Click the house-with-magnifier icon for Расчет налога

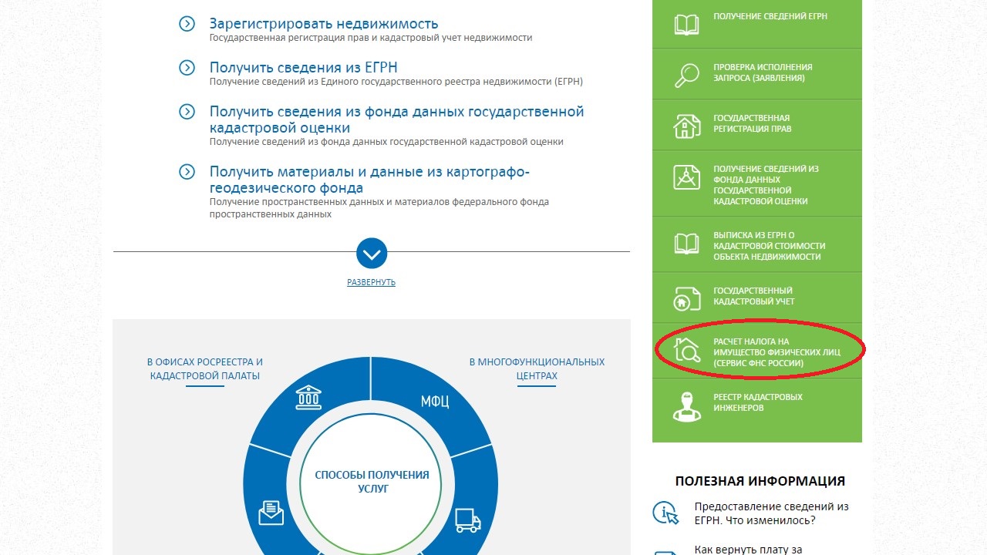point(686,351)
